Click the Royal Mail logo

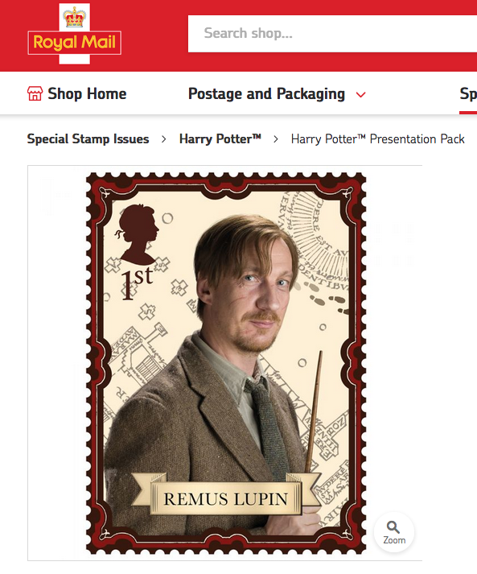click(x=74, y=34)
